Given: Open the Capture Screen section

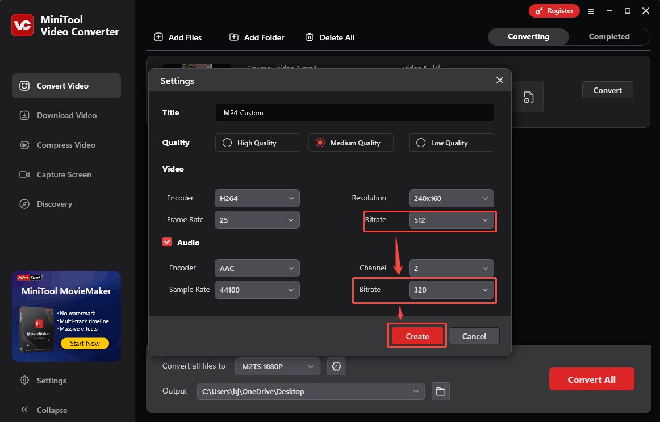Looking at the screenshot, I should (x=66, y=174).
